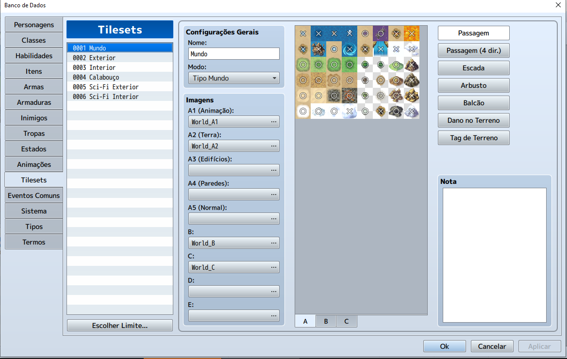This screenshot has height=359, width=567.
Task: Switch to the B tile tab
Action: tap(325, 321)
